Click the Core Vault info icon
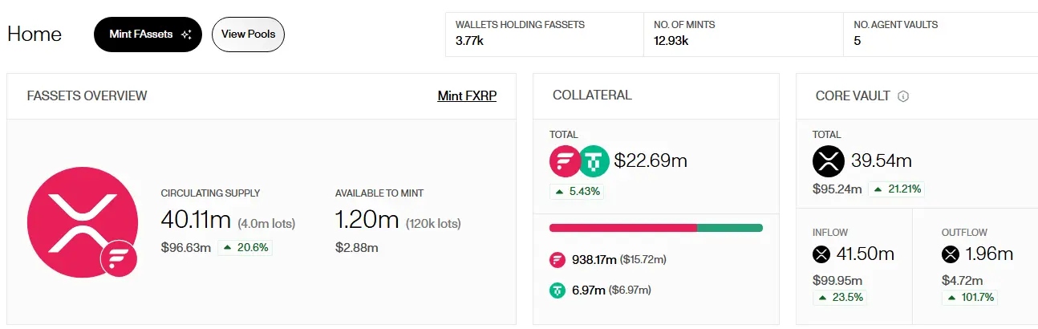Viewport: 1038px width, 329px height. [x=903, y=96]
